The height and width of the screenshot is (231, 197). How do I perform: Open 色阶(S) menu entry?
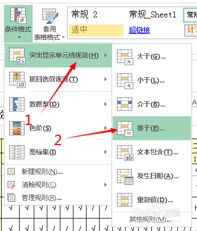[x=58, y=128]
